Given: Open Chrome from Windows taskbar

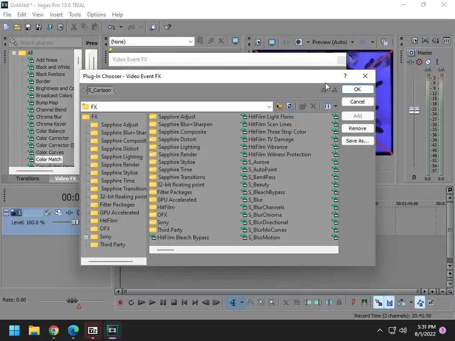Looking at the screenshot, I should [x=54, y=330].
